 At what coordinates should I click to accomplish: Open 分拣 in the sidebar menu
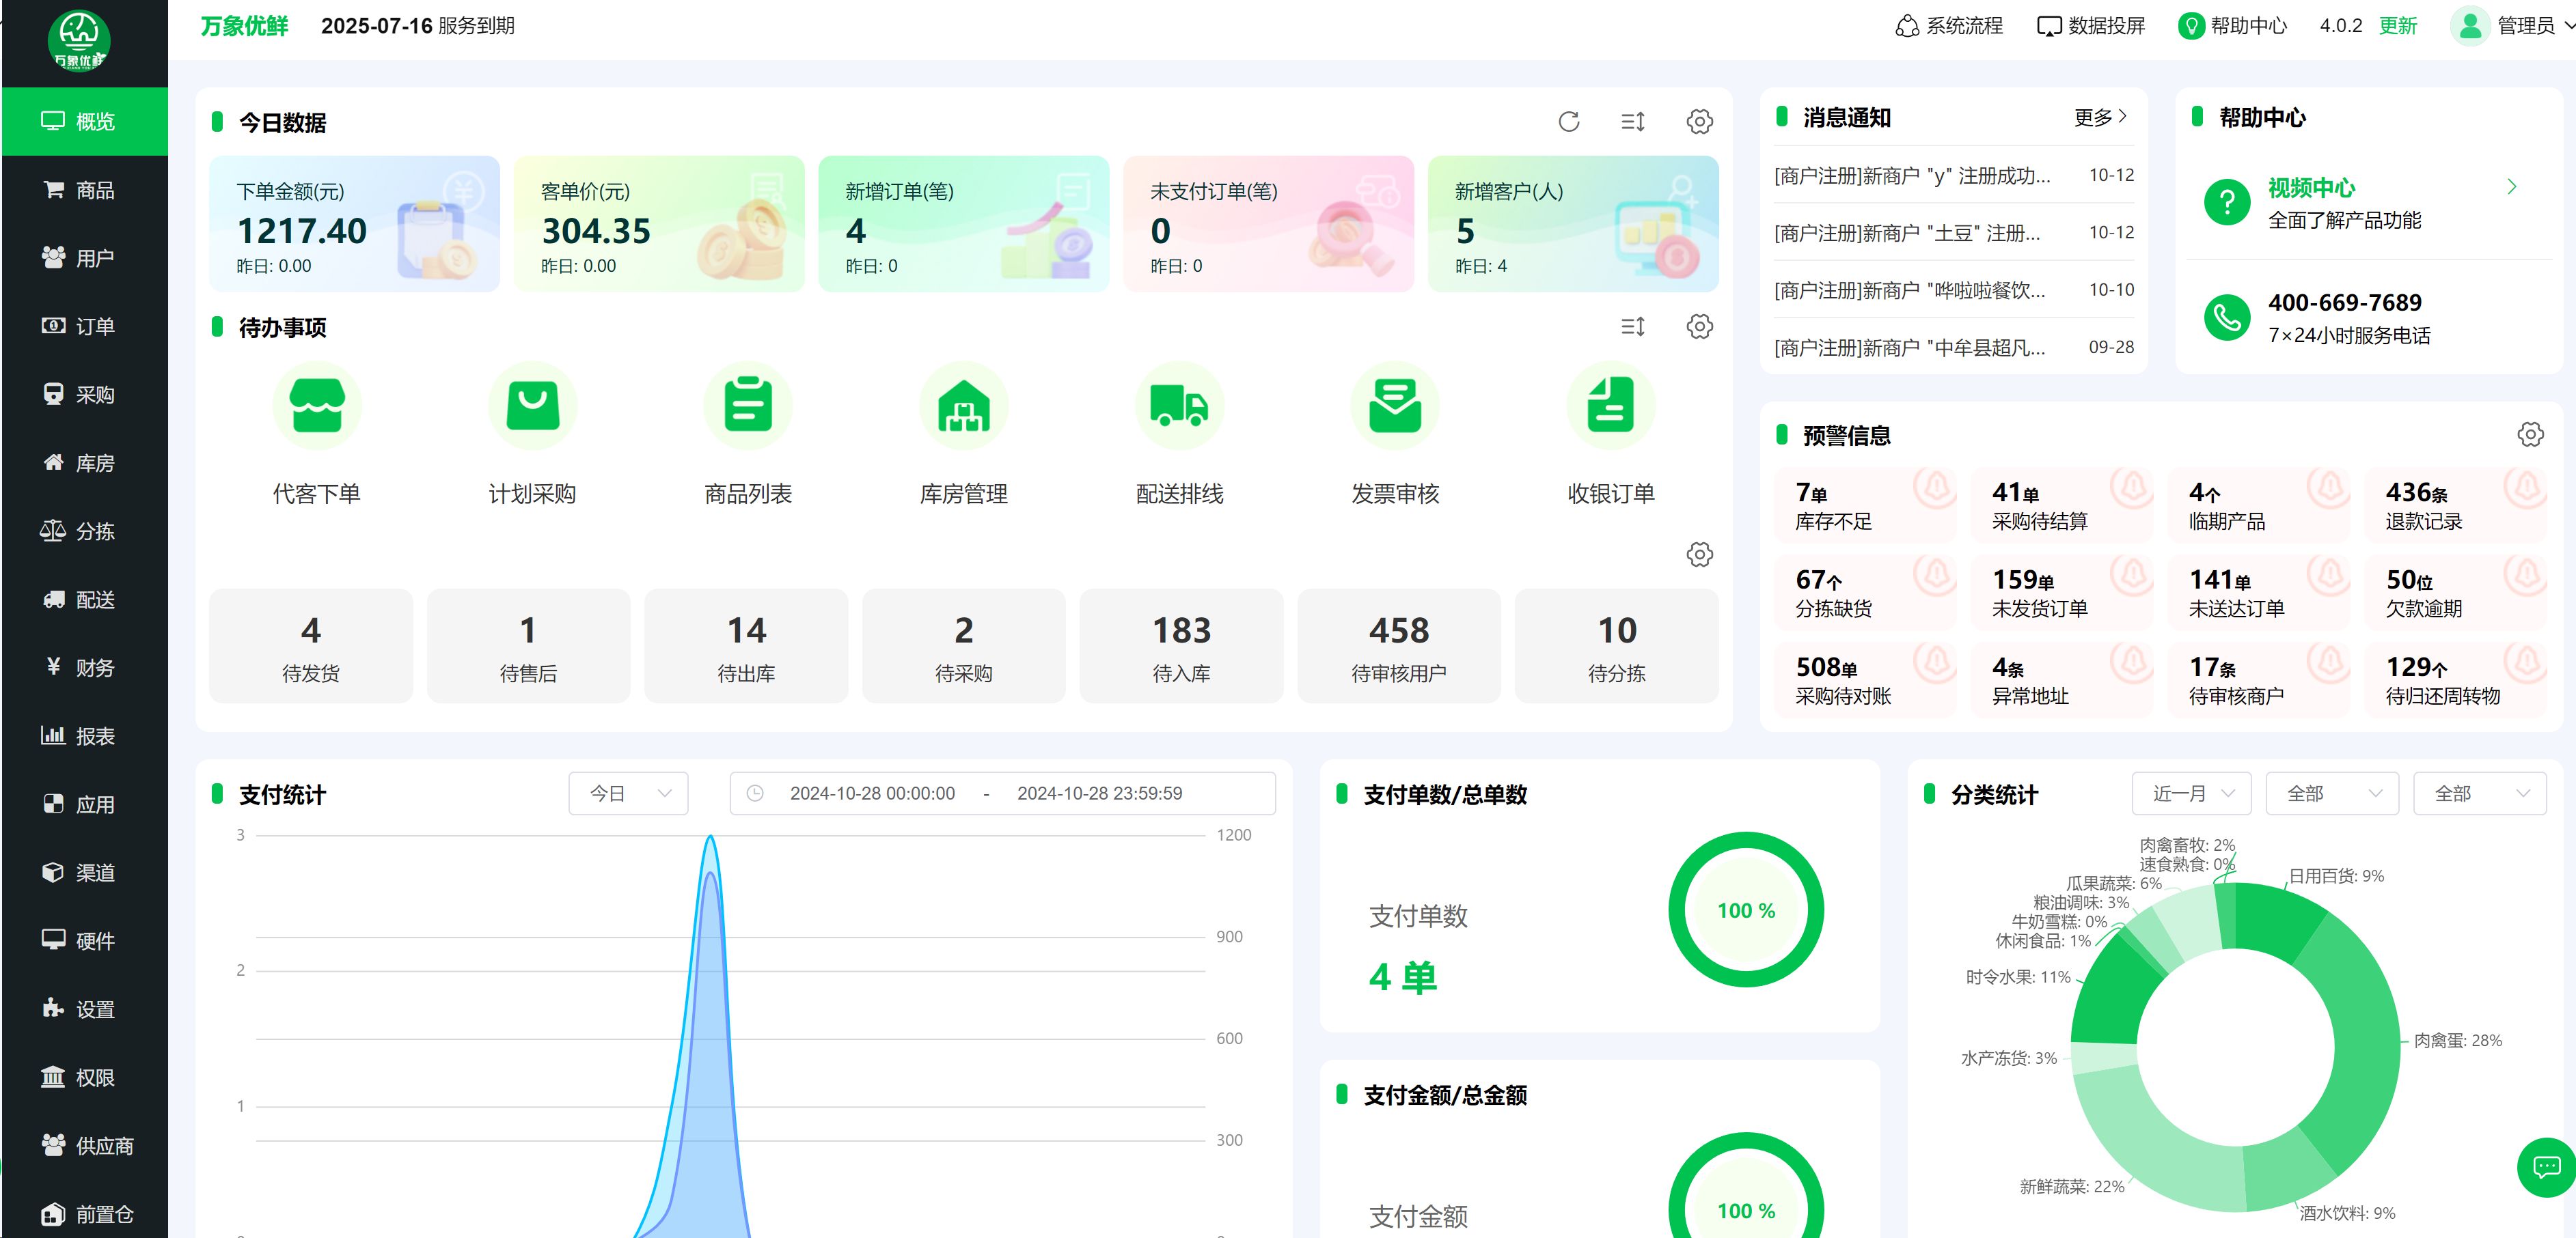pos(84,531)
